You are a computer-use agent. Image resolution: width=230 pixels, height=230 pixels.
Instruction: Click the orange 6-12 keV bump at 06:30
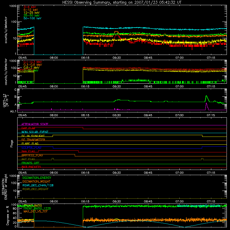[x=116, y=32]
